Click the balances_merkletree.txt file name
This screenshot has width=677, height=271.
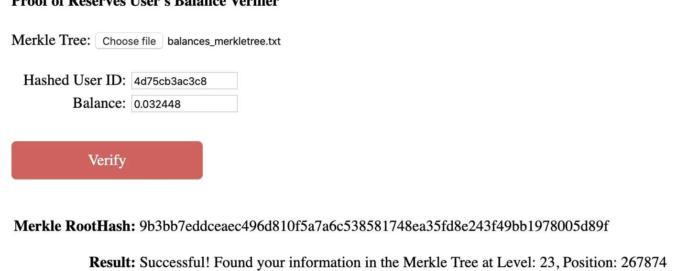click(x=224, y=42)
